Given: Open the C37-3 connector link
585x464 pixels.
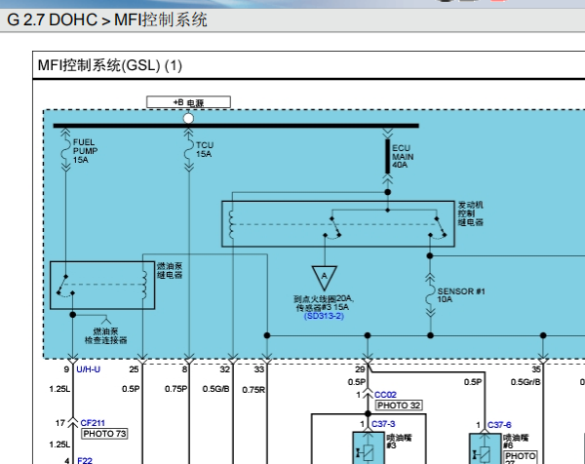Looking at the screenshot, I should [383, 424].
